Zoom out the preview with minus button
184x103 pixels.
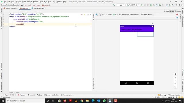point(175,81)
